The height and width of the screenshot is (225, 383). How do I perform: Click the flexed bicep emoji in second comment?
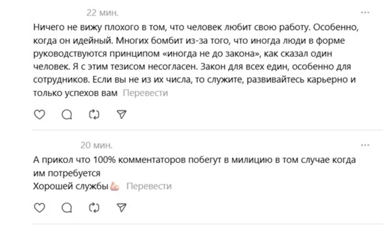click(x=115, y=186)
